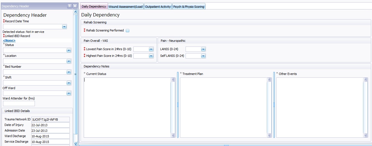Image resolution: width=372 pixels, height=146 pixels.
Task: Expand the Status dropdown
Action: pos(69,50)
